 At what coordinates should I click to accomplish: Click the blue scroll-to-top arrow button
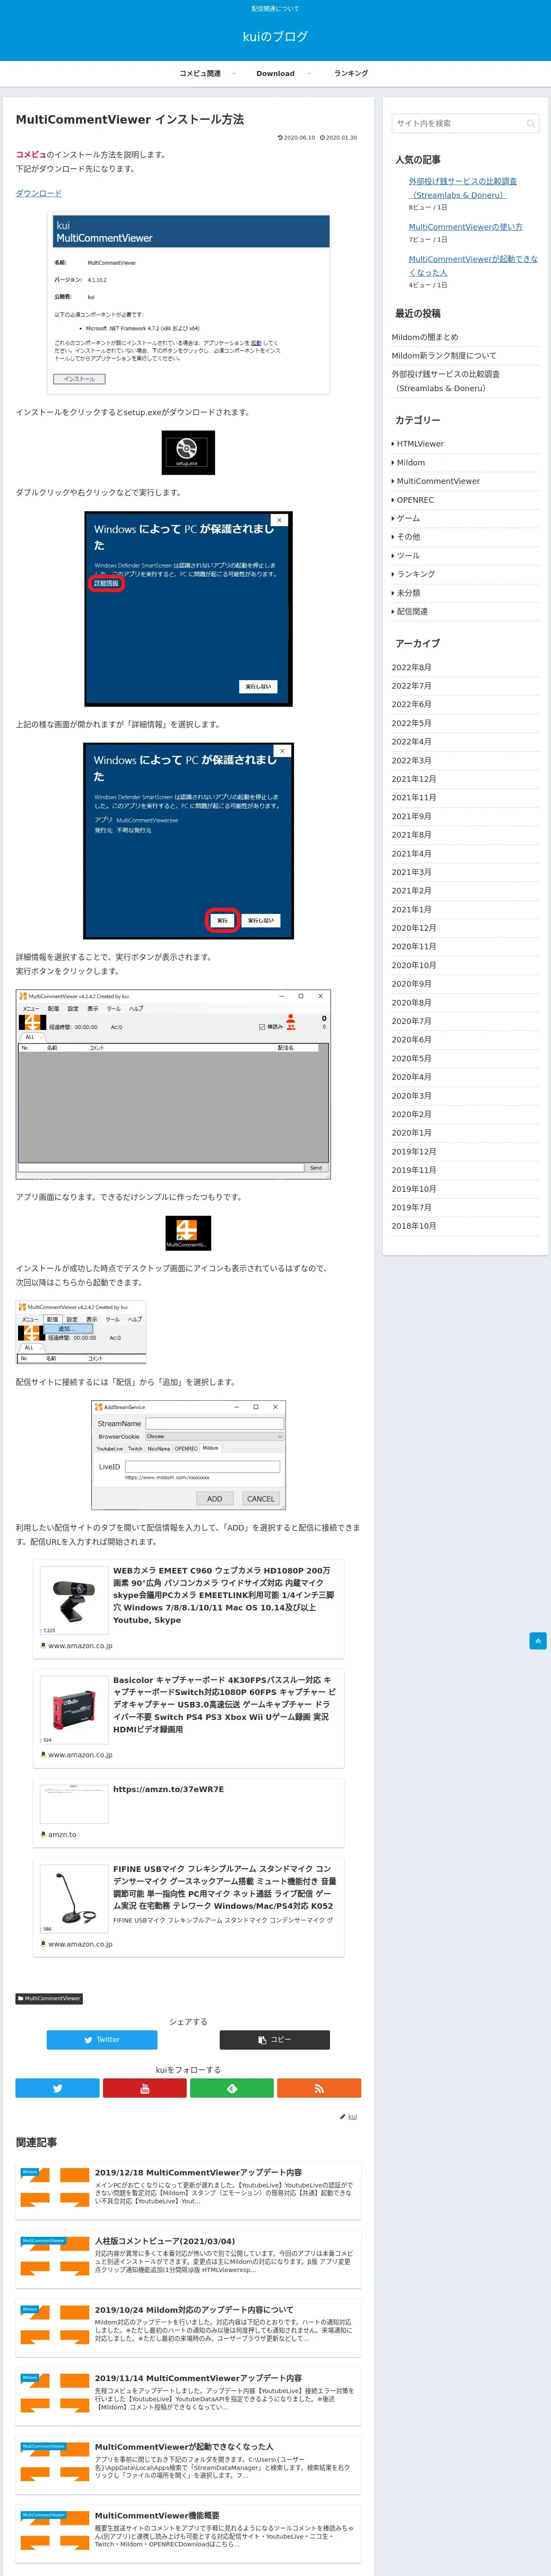coord(538,1641)
